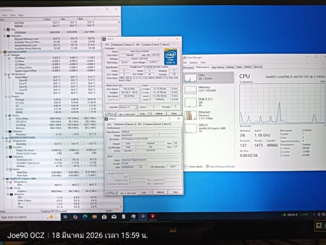The height and width of the screenshot is (245, 326).
Task: Open the Memory tab in upper CPU-Z window
Action: 129,44
